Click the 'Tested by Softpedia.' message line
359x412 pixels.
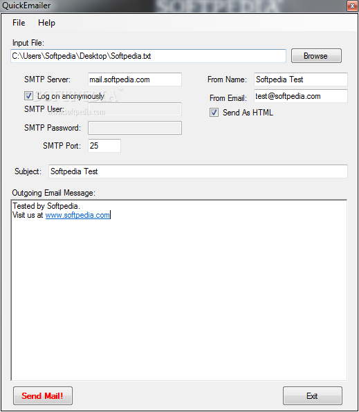click(46, 206)
